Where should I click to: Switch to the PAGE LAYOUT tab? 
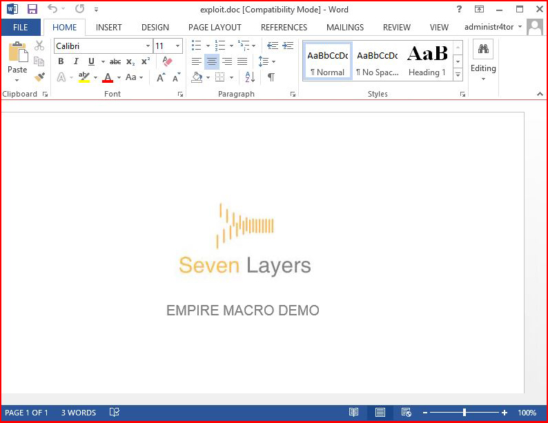(215, 27)
